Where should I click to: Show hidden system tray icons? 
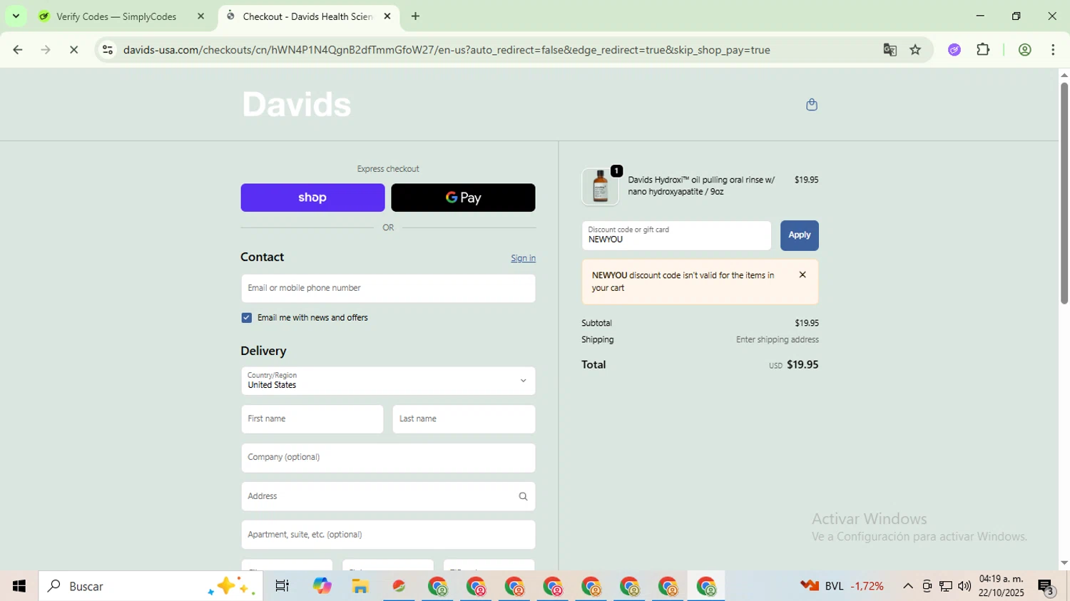(907, 586)
